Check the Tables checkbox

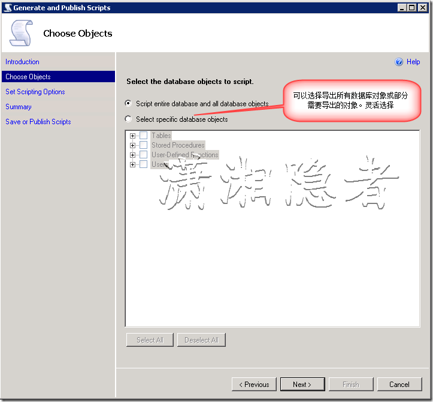click(x=144, y=136)
